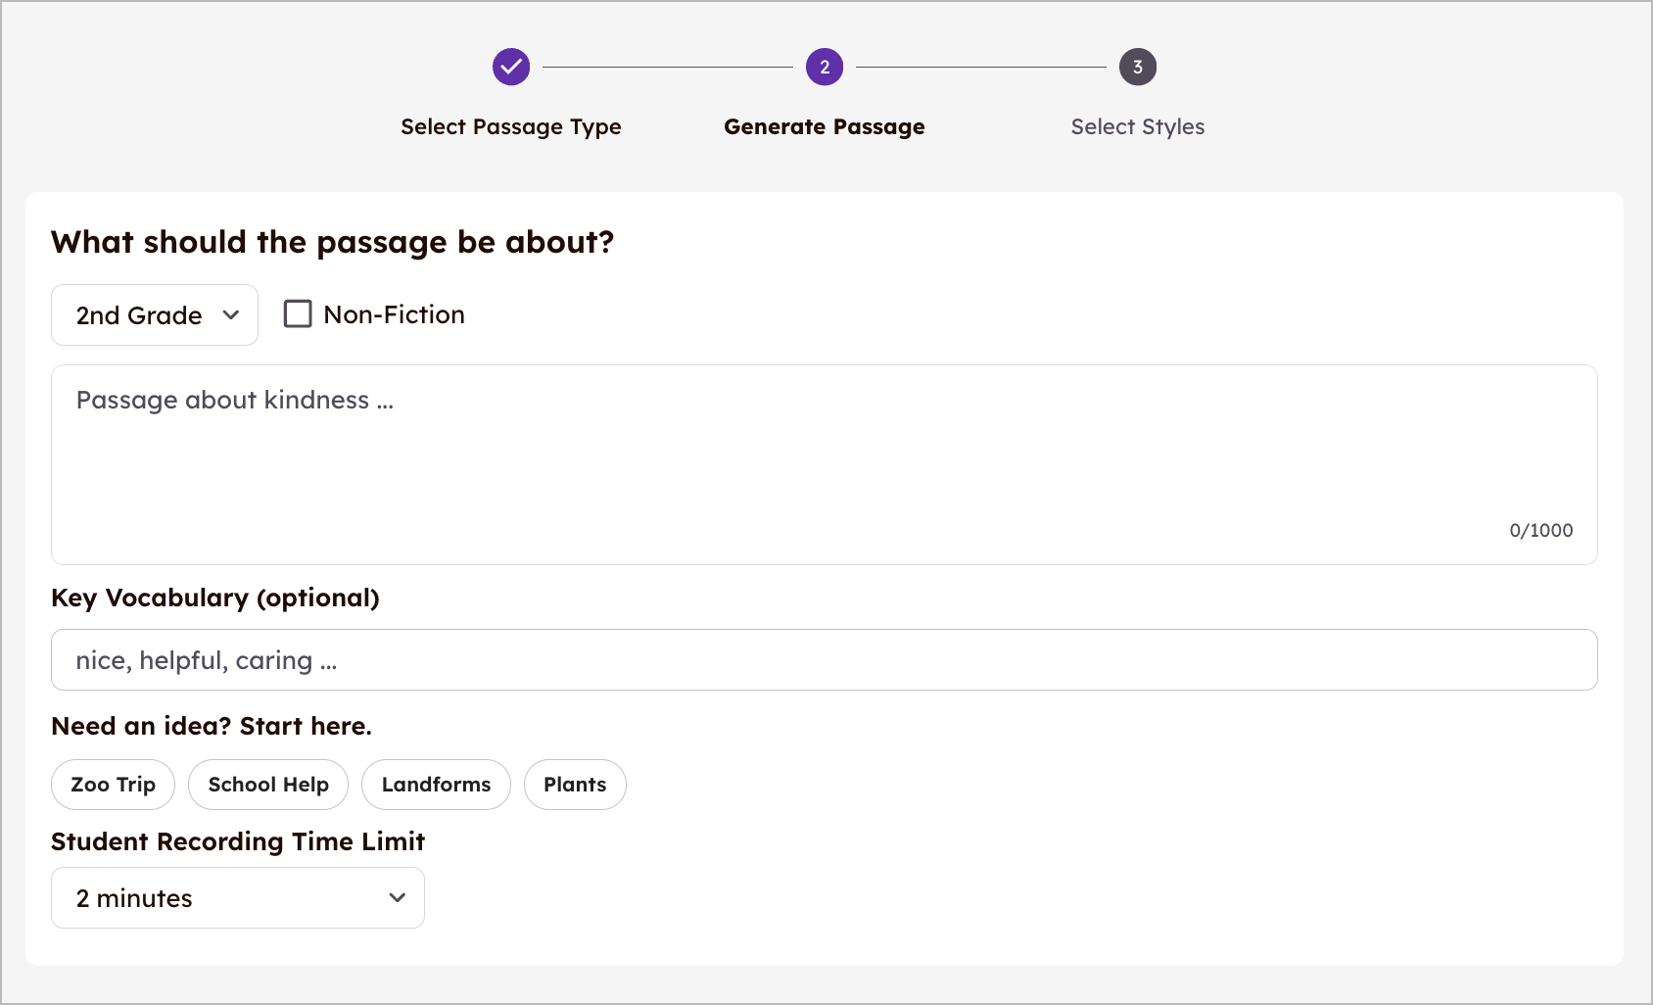Open the 2nd Grade level dropdown

(154, 314)
